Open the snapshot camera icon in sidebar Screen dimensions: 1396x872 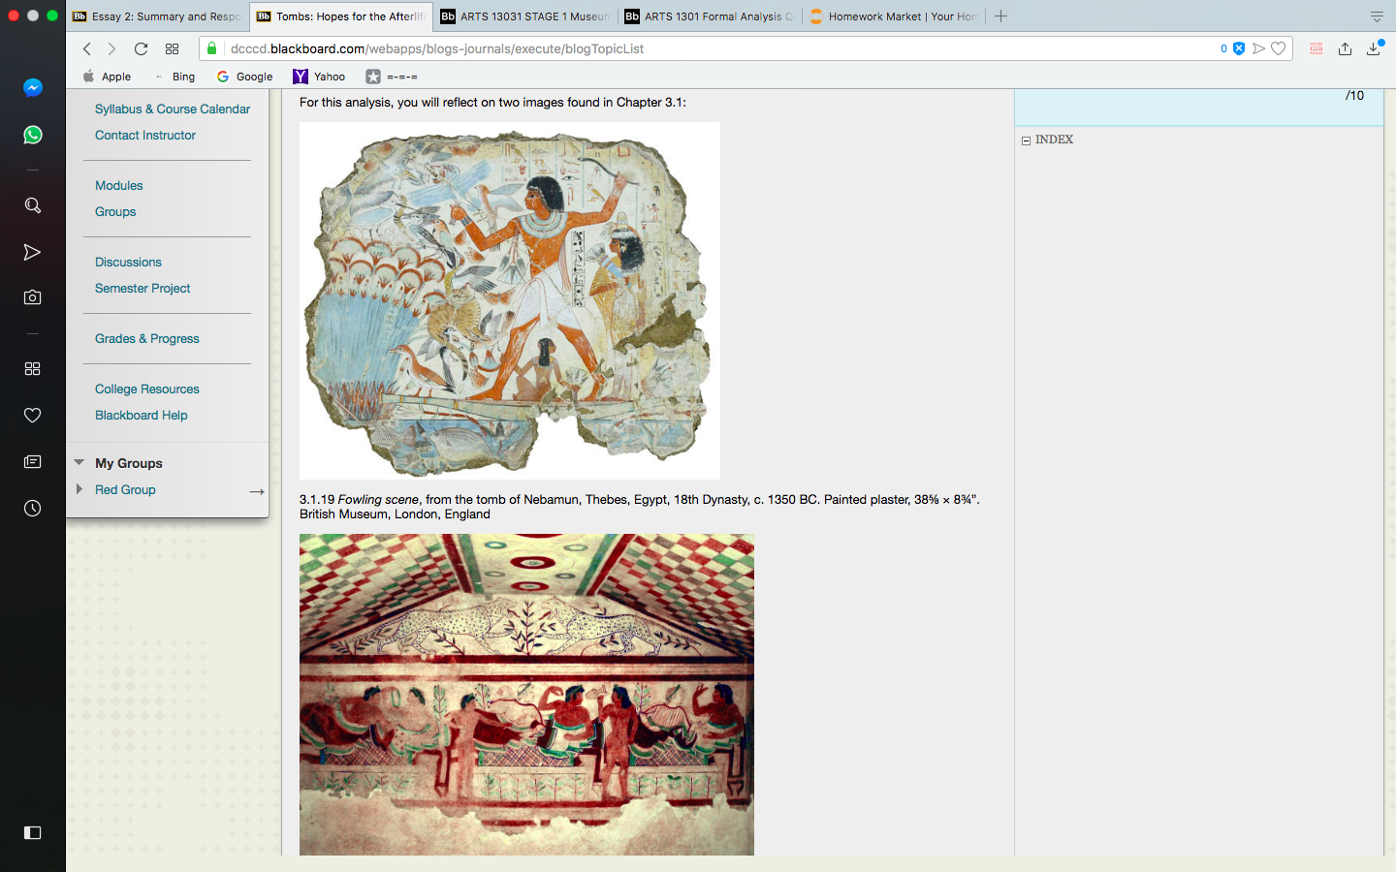pyautogui.click(x=32, y=297)
